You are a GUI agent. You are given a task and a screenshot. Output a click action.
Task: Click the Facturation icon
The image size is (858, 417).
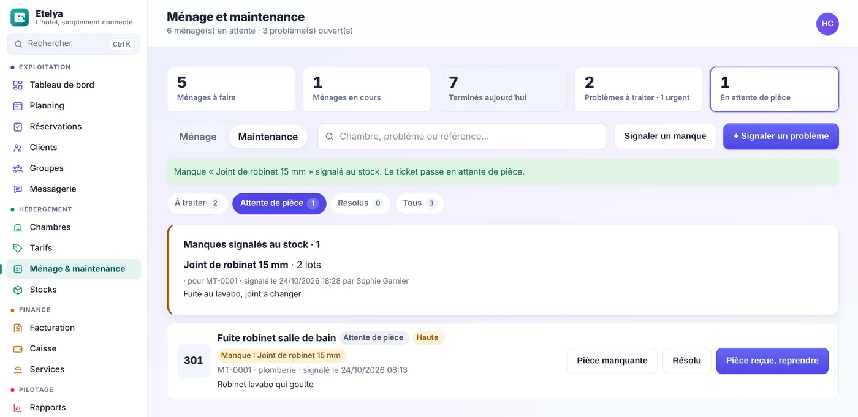point(18,328)
